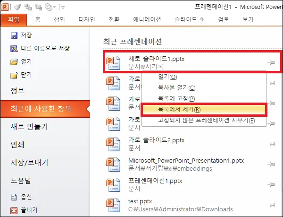
Task: Click the Open folder icon
Action: [x=14, y=62]
